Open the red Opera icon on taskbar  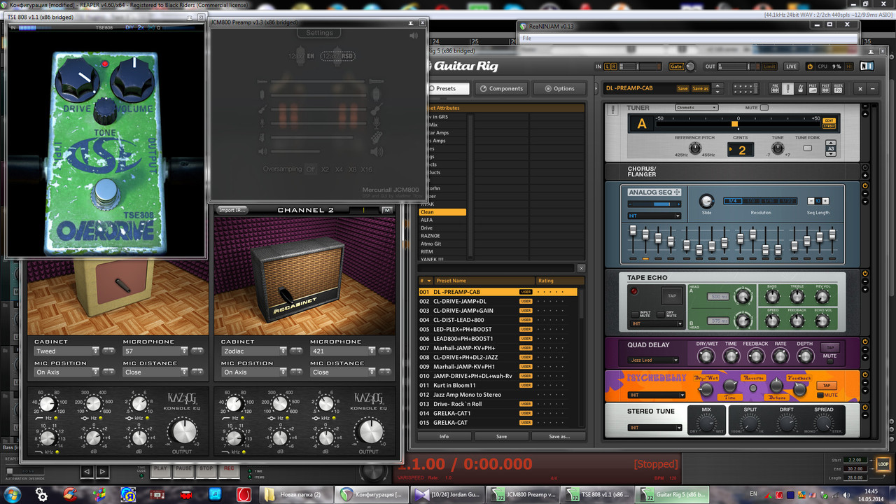244,494
